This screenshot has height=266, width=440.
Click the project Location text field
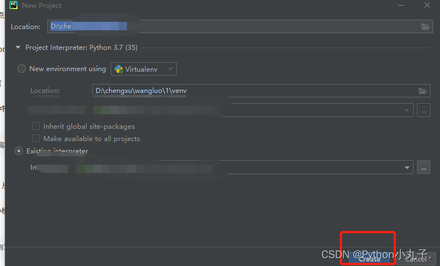click(240, 26)
